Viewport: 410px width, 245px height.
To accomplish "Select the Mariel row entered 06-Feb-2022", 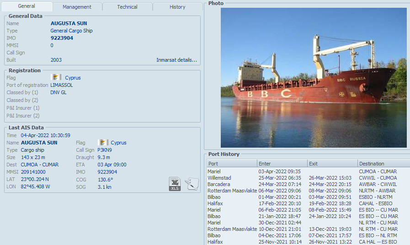I will tap(308, 210).
